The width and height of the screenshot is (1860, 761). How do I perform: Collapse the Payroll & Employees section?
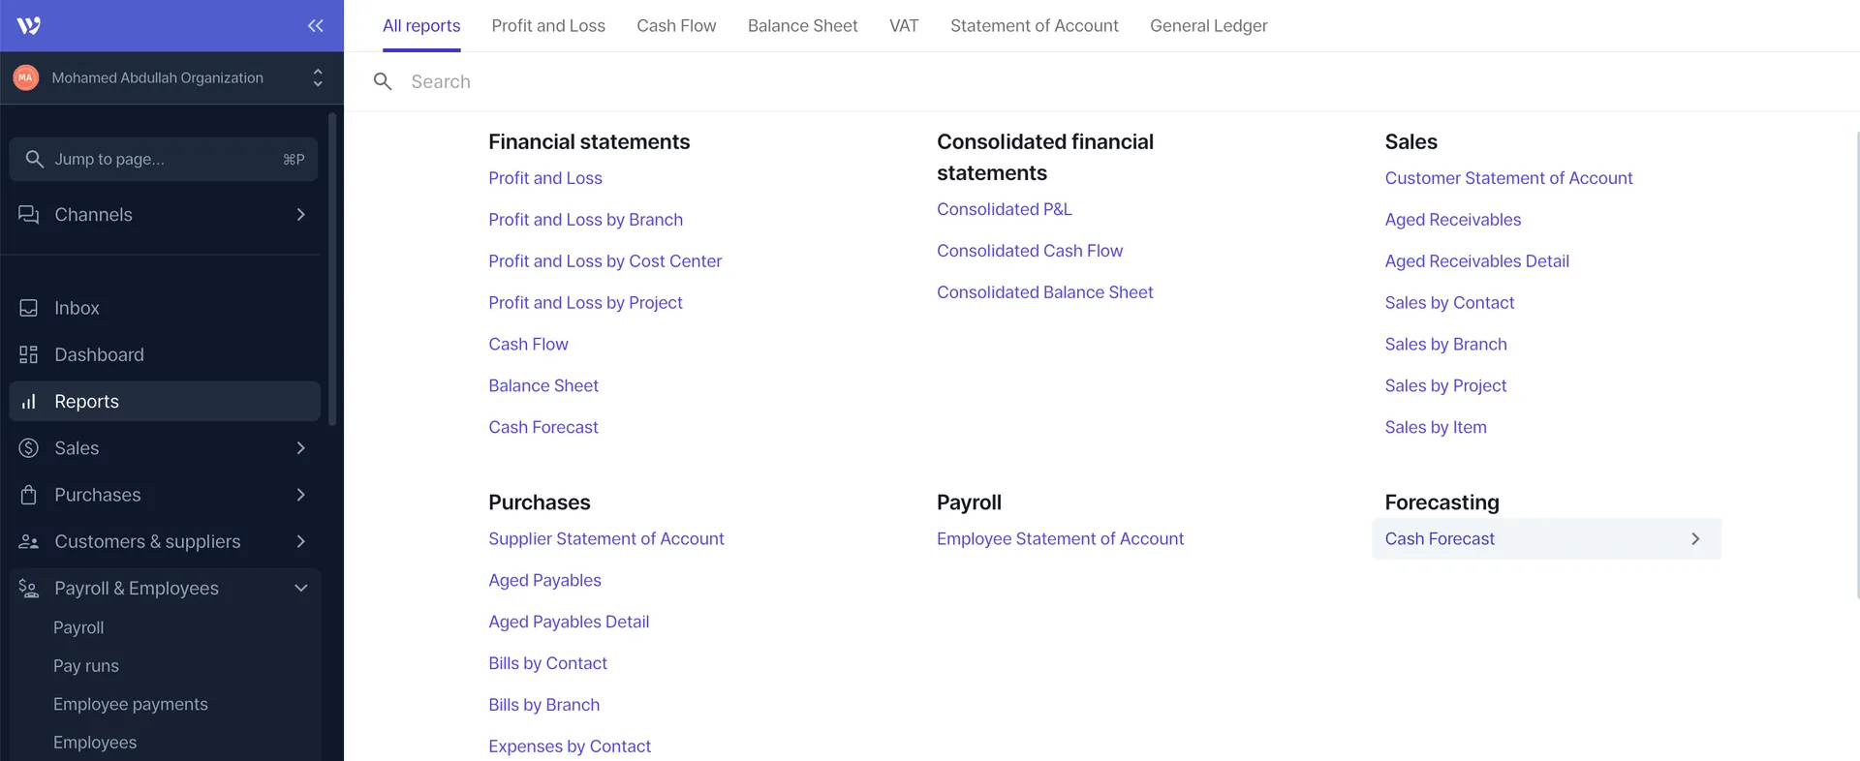[x=300, y=588]
